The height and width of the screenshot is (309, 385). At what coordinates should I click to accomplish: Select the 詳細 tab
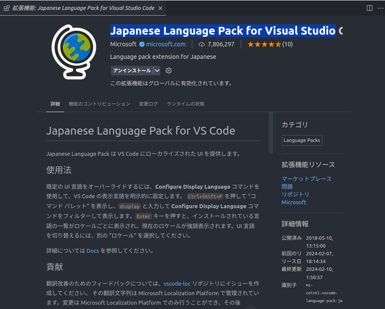click(x=55, y=104)
